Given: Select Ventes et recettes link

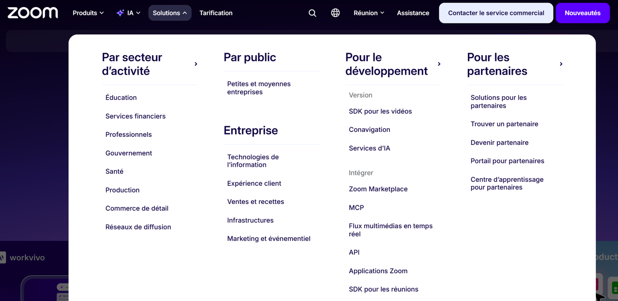Looking at the screenshot, I should (x=256, y=202).
